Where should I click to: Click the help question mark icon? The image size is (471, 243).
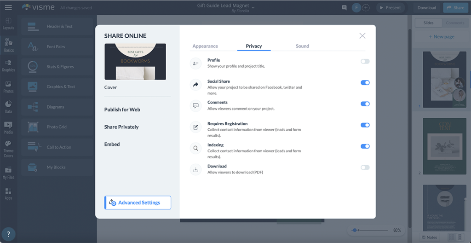coord(8,234)
